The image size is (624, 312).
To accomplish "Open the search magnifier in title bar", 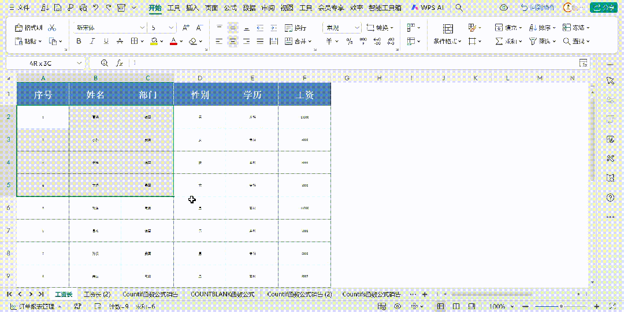I will pos(459,8).
